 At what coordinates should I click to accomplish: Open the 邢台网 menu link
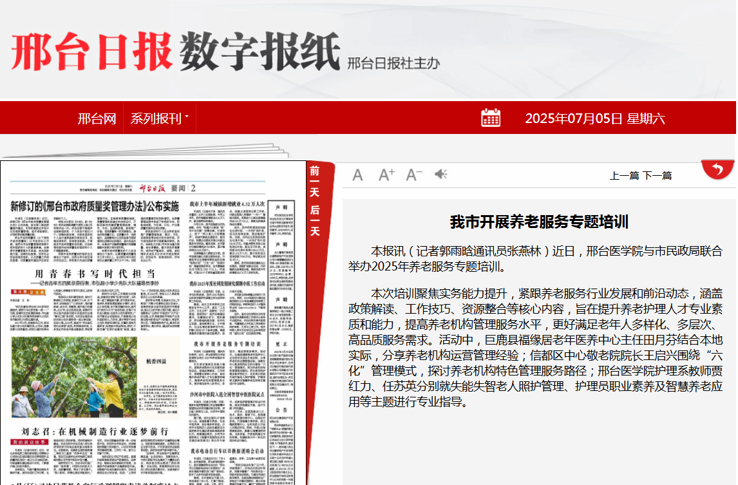(97, 119)
